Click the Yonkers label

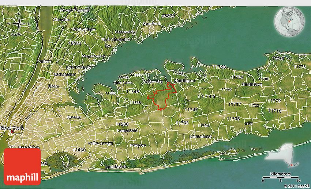click(44, 61)
